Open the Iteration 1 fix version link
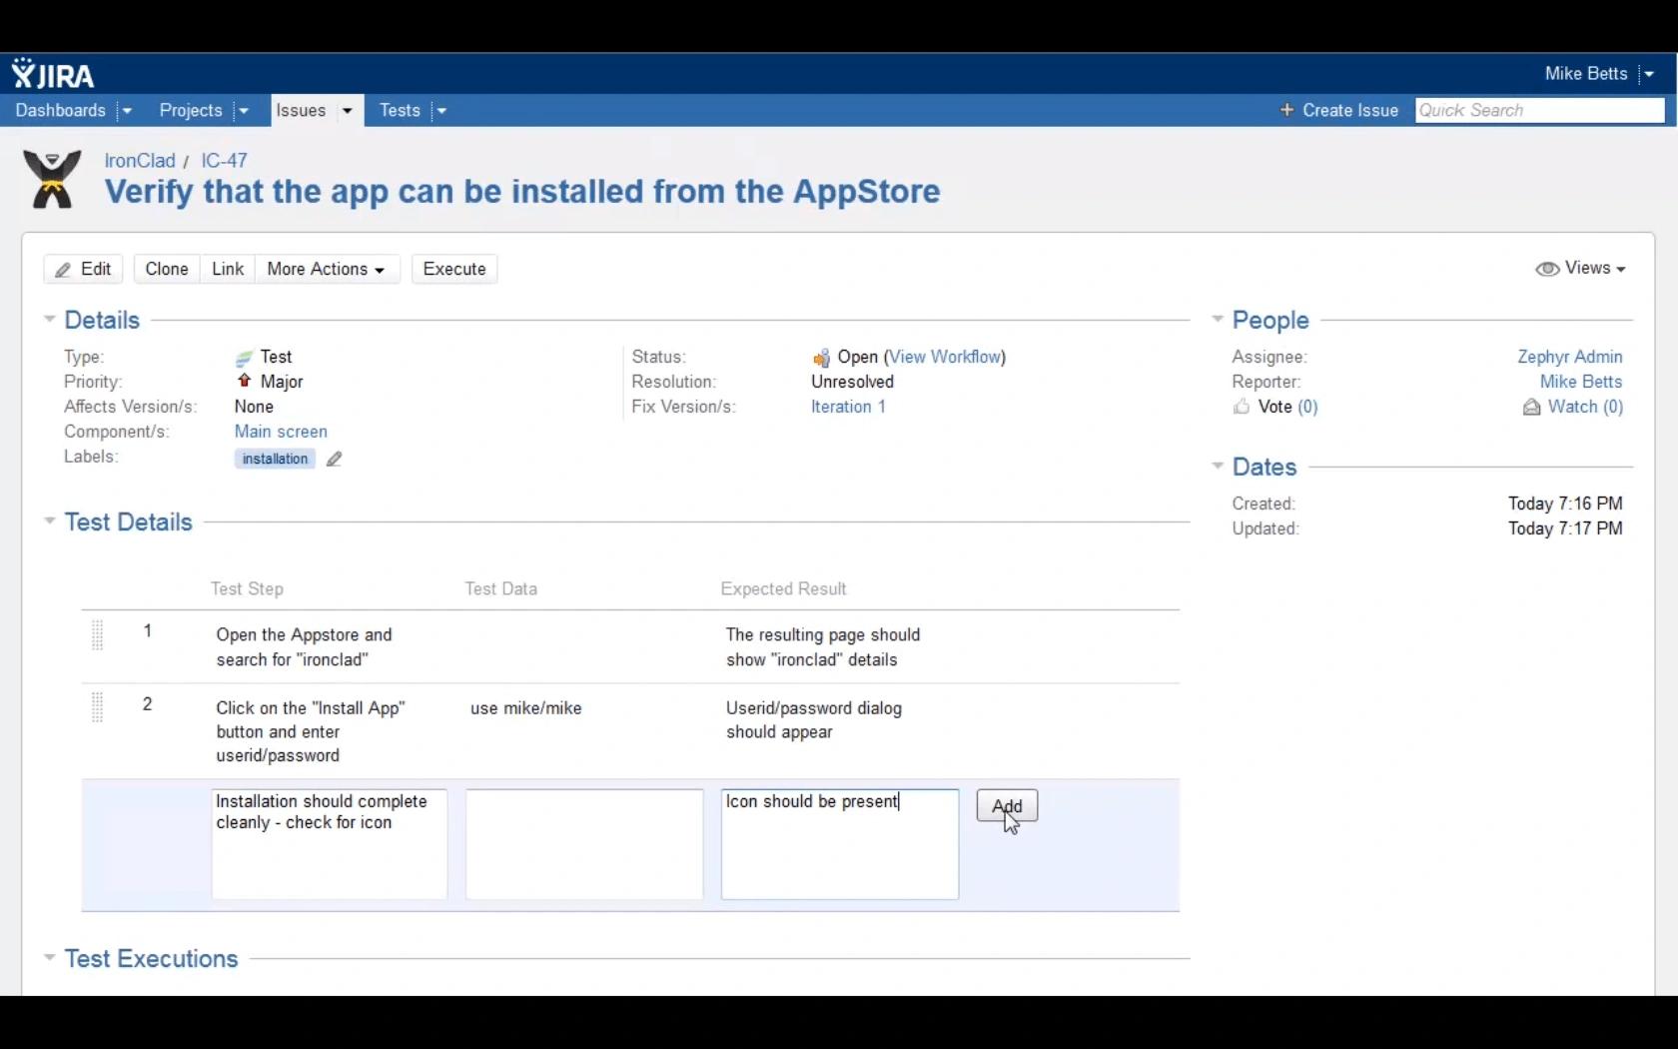Image resolution: width=1678 pixels, height=1049 pixels. (x=848, y=407)
